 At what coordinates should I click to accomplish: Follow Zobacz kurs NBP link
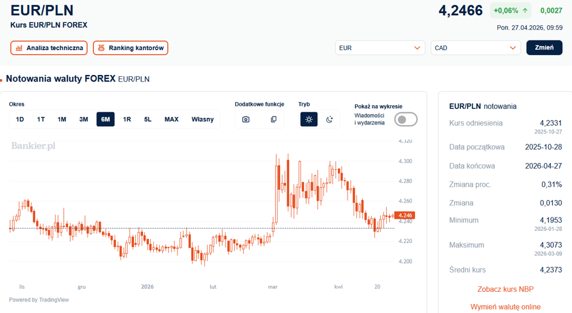pyautogui.click(x=506, y=289)
